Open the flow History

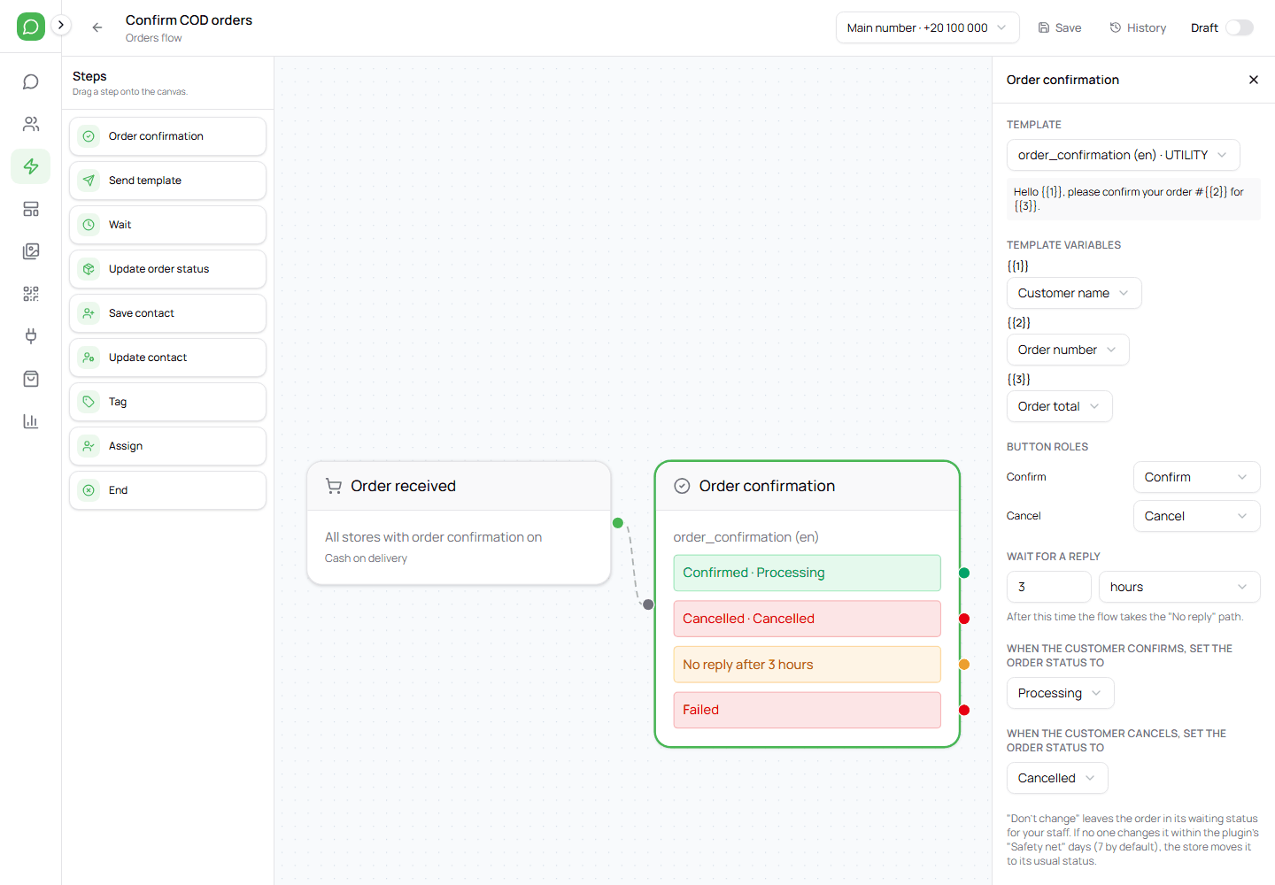pos(1138,27)
